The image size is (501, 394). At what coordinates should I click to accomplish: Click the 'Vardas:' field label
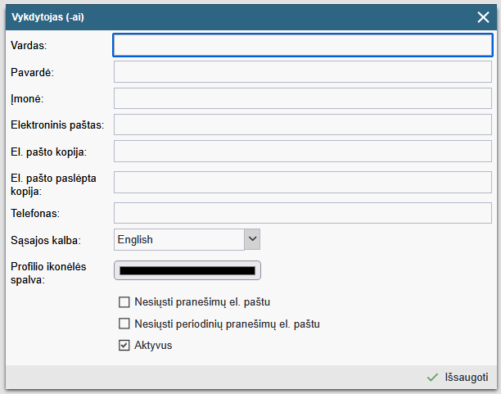click(x=29, y=46)
